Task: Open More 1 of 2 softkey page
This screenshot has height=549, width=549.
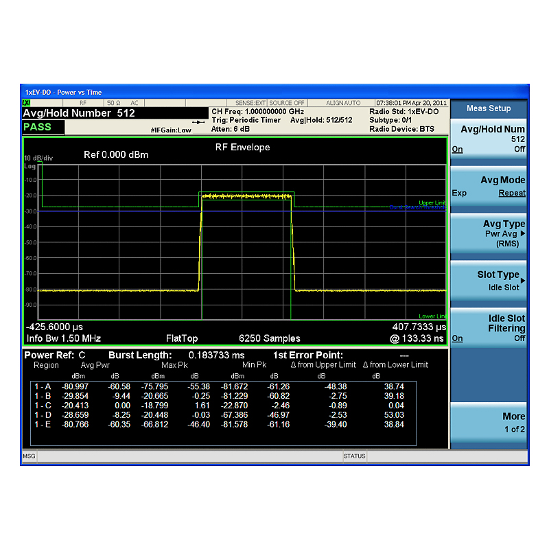Action: (x=489, y=423)
